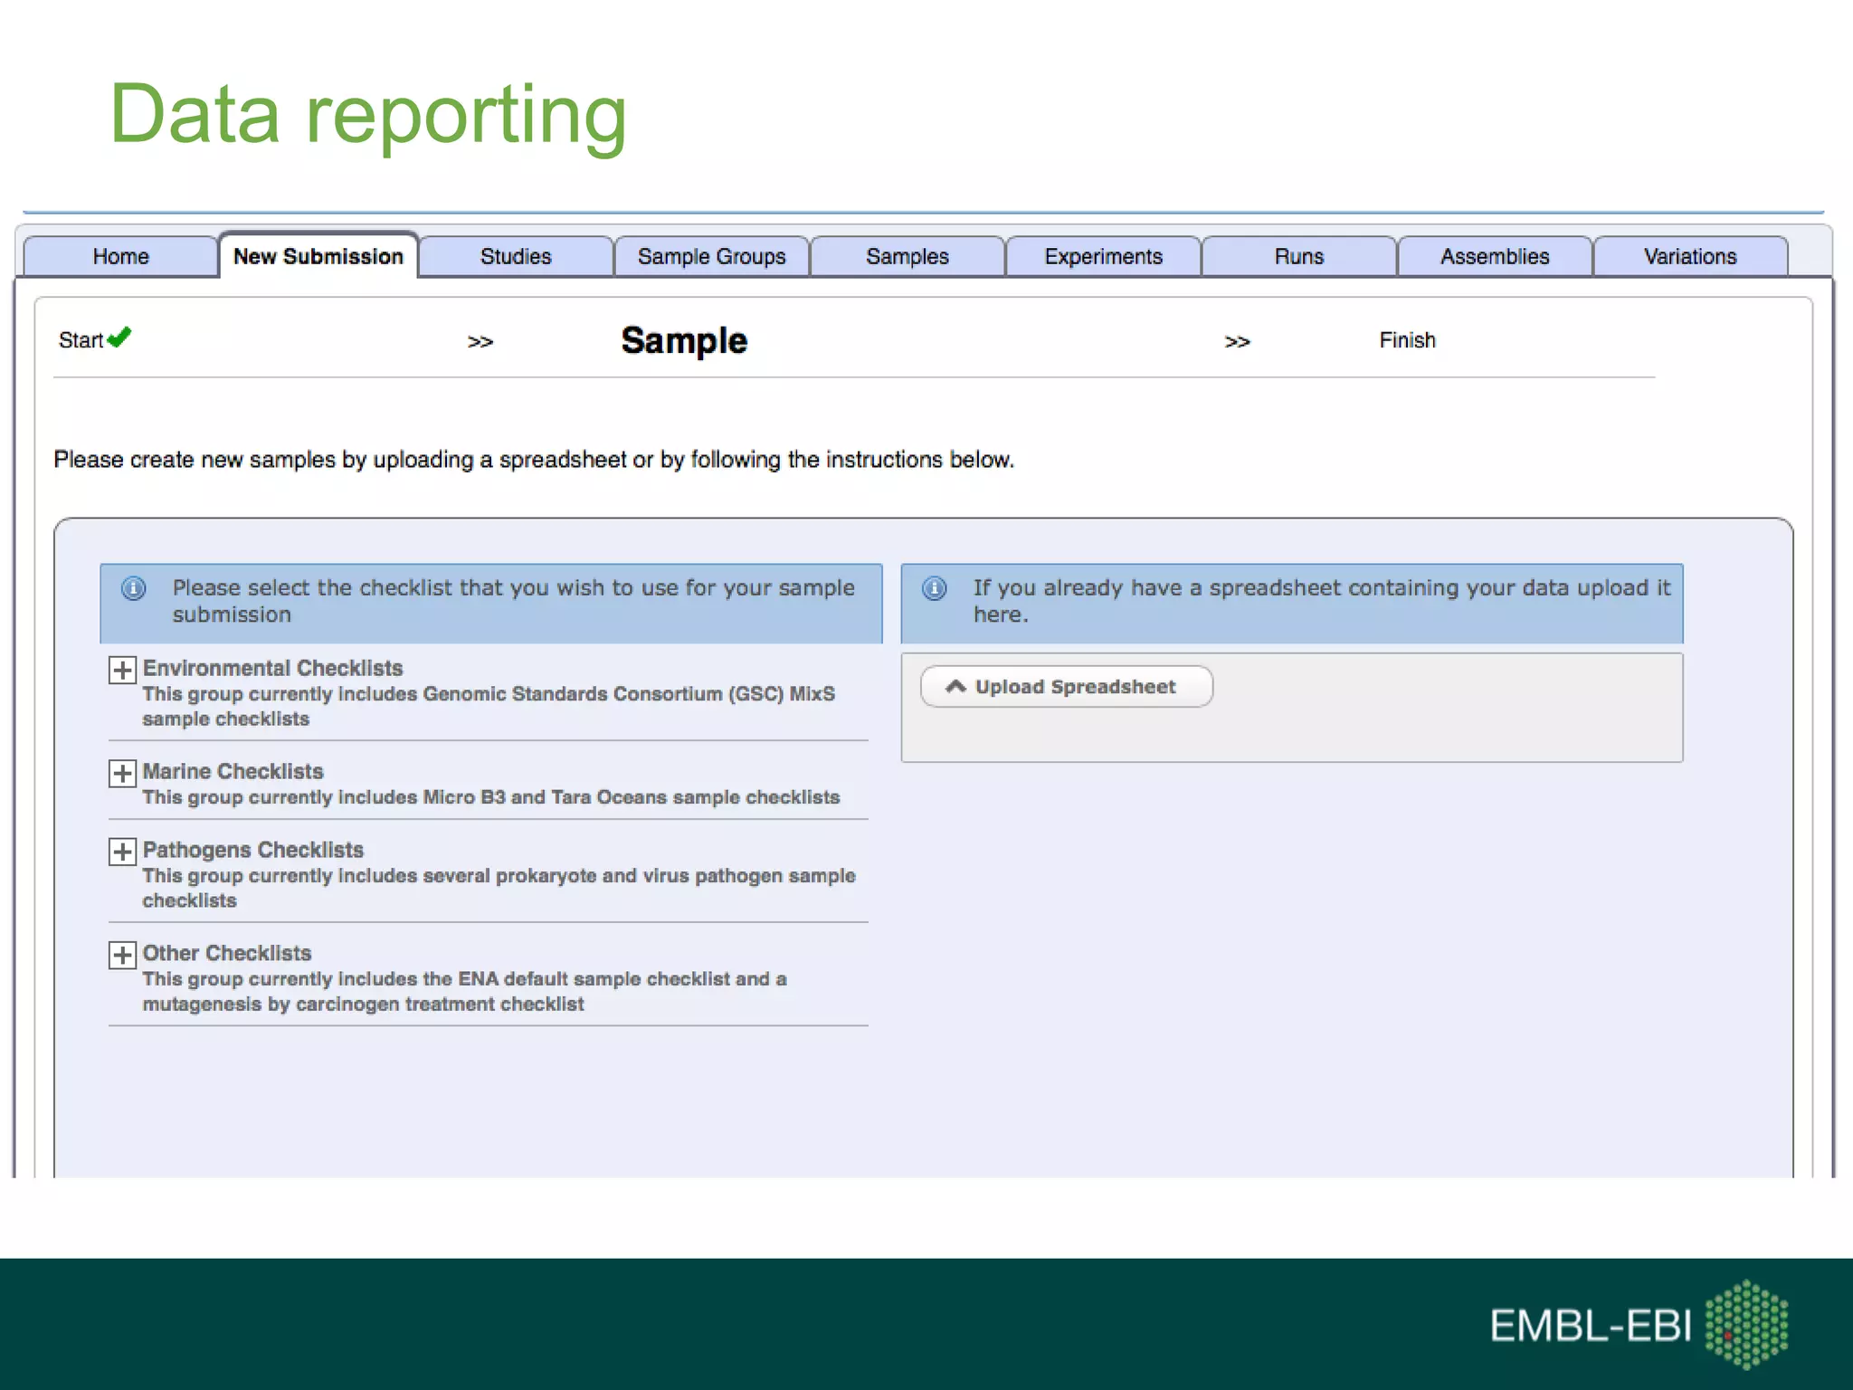Open the Home tab

coord(120,257)
